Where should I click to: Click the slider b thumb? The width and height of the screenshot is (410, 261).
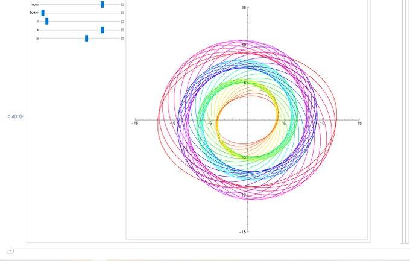pos(87,38)
